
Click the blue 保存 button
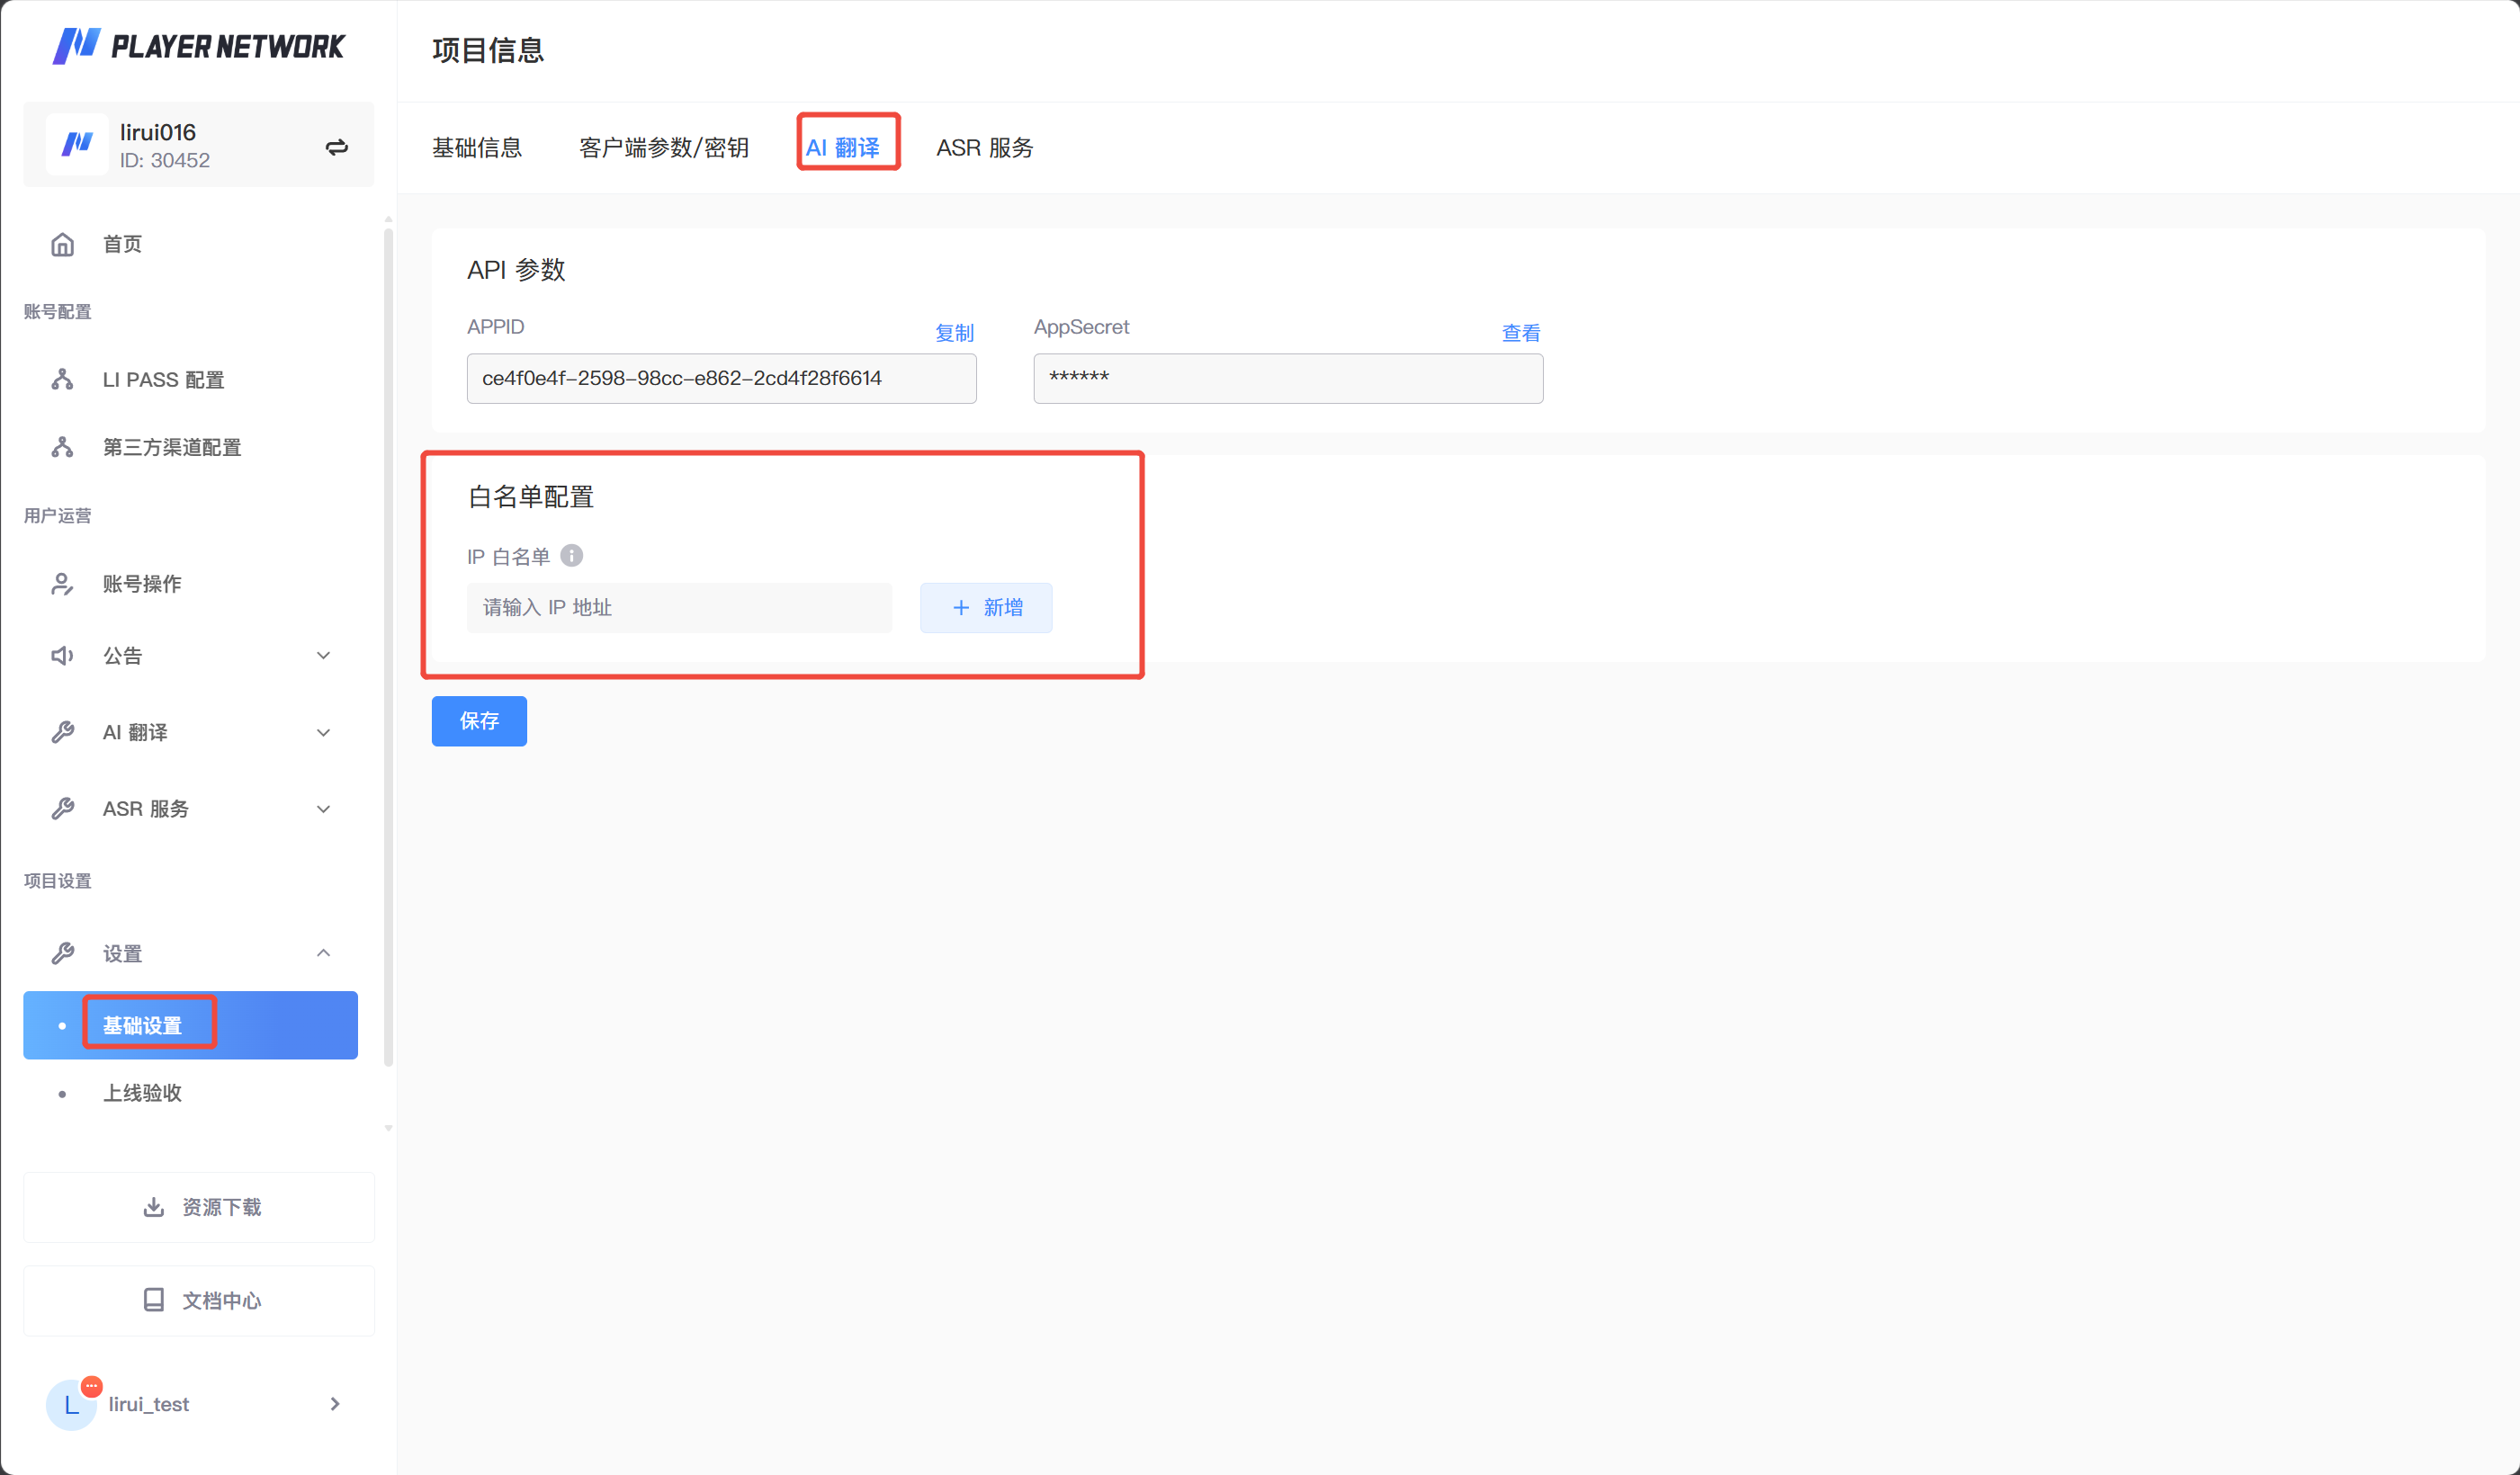(479, 721)
